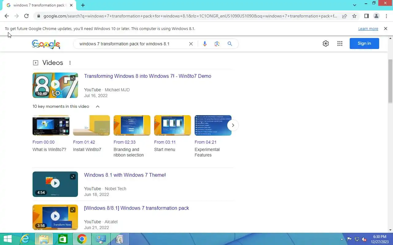Go back to the previous page
The width and height of the screenshot is (393, 245).
[7, 16]
